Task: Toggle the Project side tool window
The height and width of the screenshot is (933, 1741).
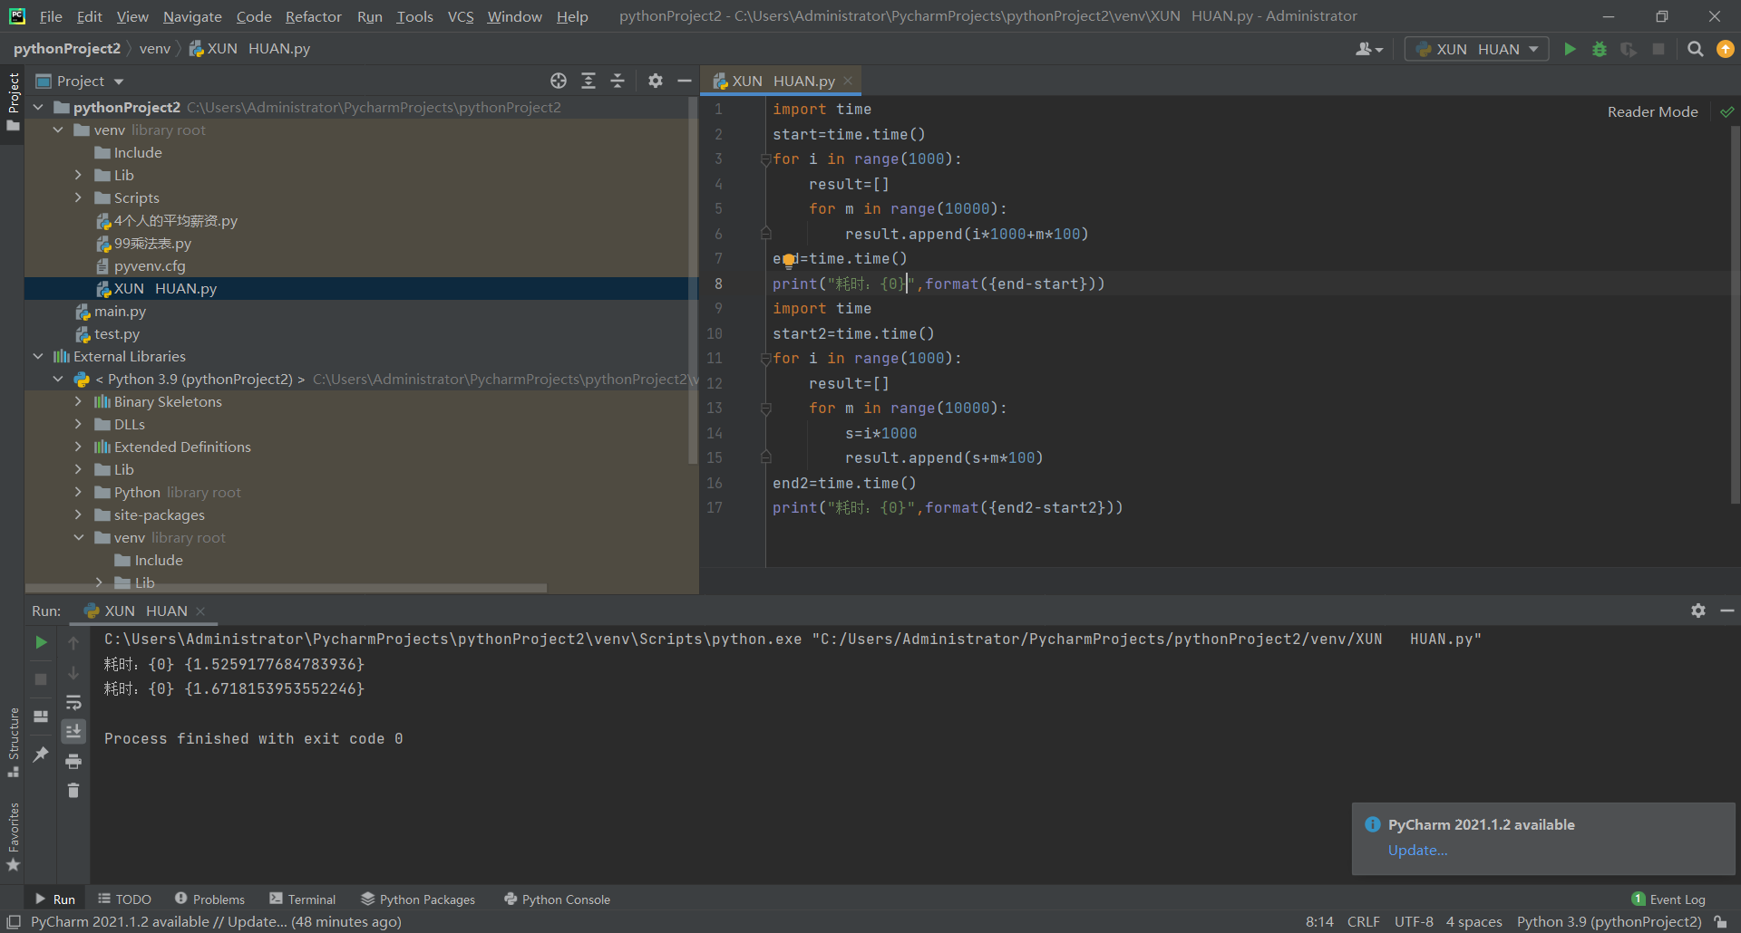Action: pos(13,101)
